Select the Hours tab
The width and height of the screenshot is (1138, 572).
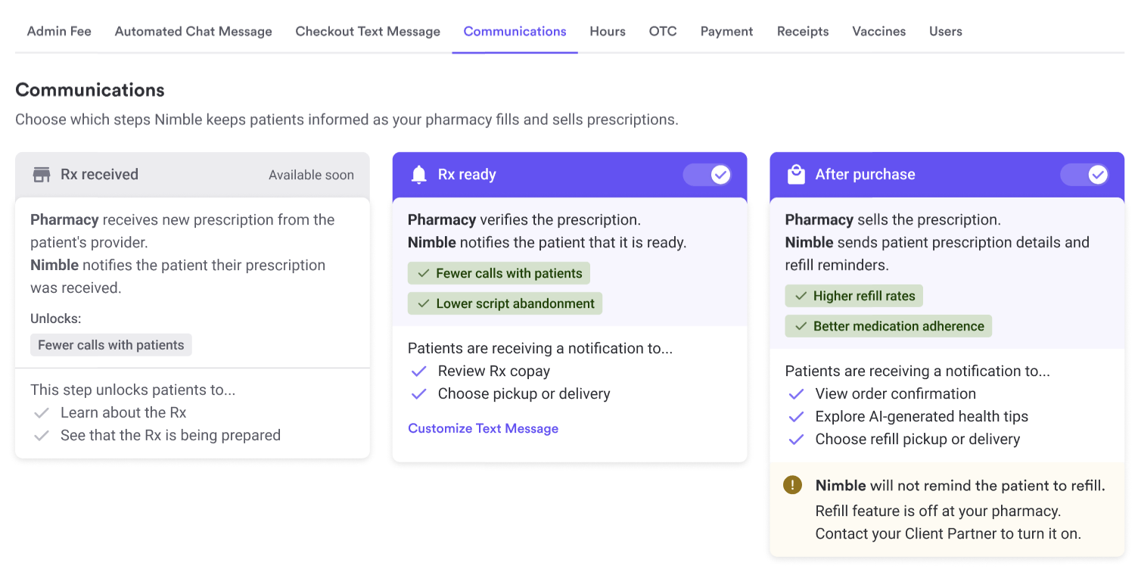pyautogui.click(x=608, y=32)
